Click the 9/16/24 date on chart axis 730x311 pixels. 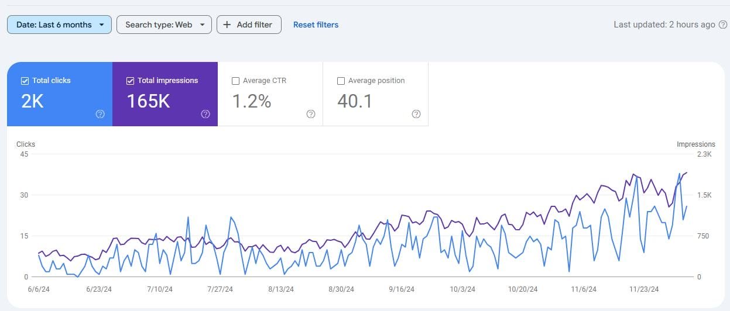(x=402, y=289)
